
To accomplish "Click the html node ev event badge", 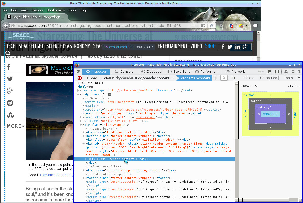I will pos(91,87).
